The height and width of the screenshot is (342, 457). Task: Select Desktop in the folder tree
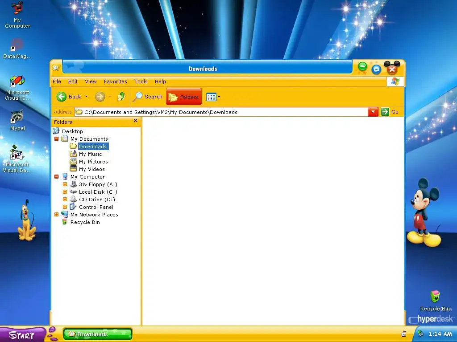[72, 131]
